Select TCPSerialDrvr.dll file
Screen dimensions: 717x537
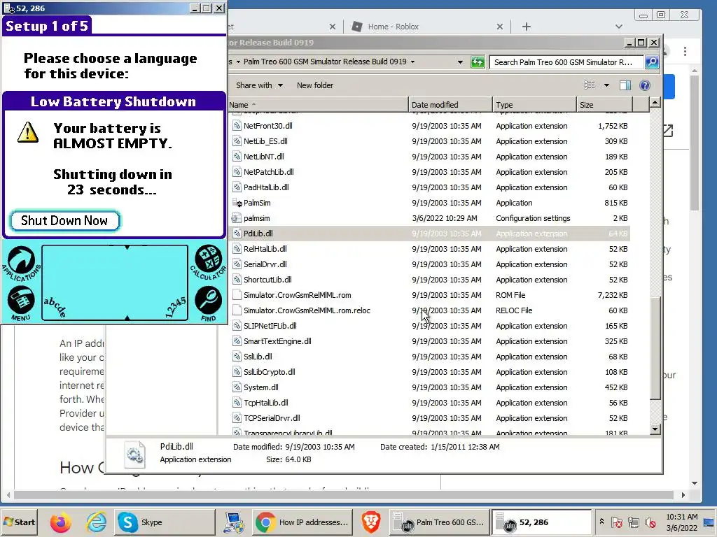pos(272,418)
